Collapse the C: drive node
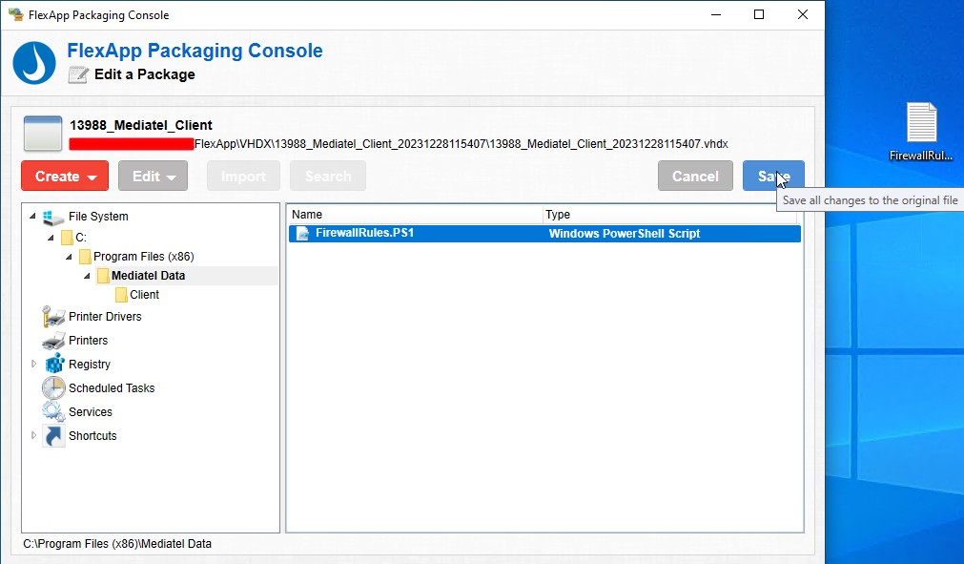The height and width of the screenshot is (564, 964). (x=51, y=238)
